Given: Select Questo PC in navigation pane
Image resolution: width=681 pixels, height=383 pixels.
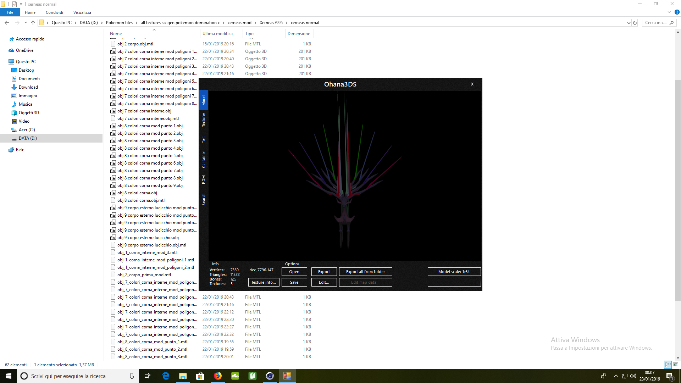Looking at the screenshot, I should (26, 62).
